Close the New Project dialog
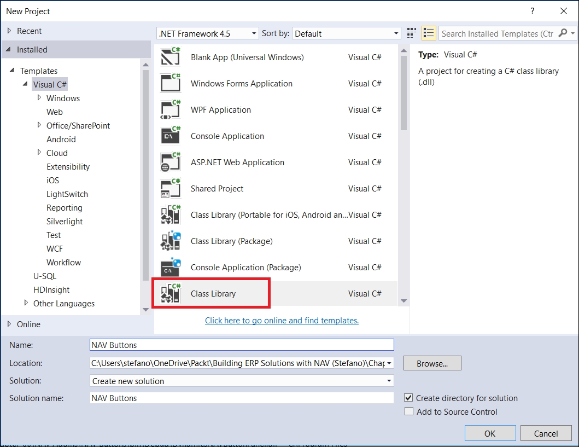Screen dimensions: 579x447 [x=564, y=11]
